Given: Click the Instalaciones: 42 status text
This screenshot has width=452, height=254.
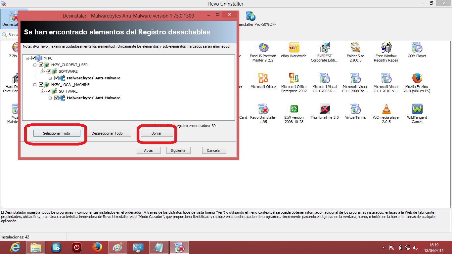Looking at the screenshot, I should (x=15, y=237).
